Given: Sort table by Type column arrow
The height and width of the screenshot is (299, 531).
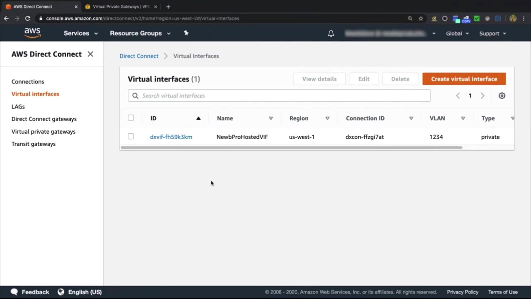Looking at the screenshot, I should (x=513, y=118).
